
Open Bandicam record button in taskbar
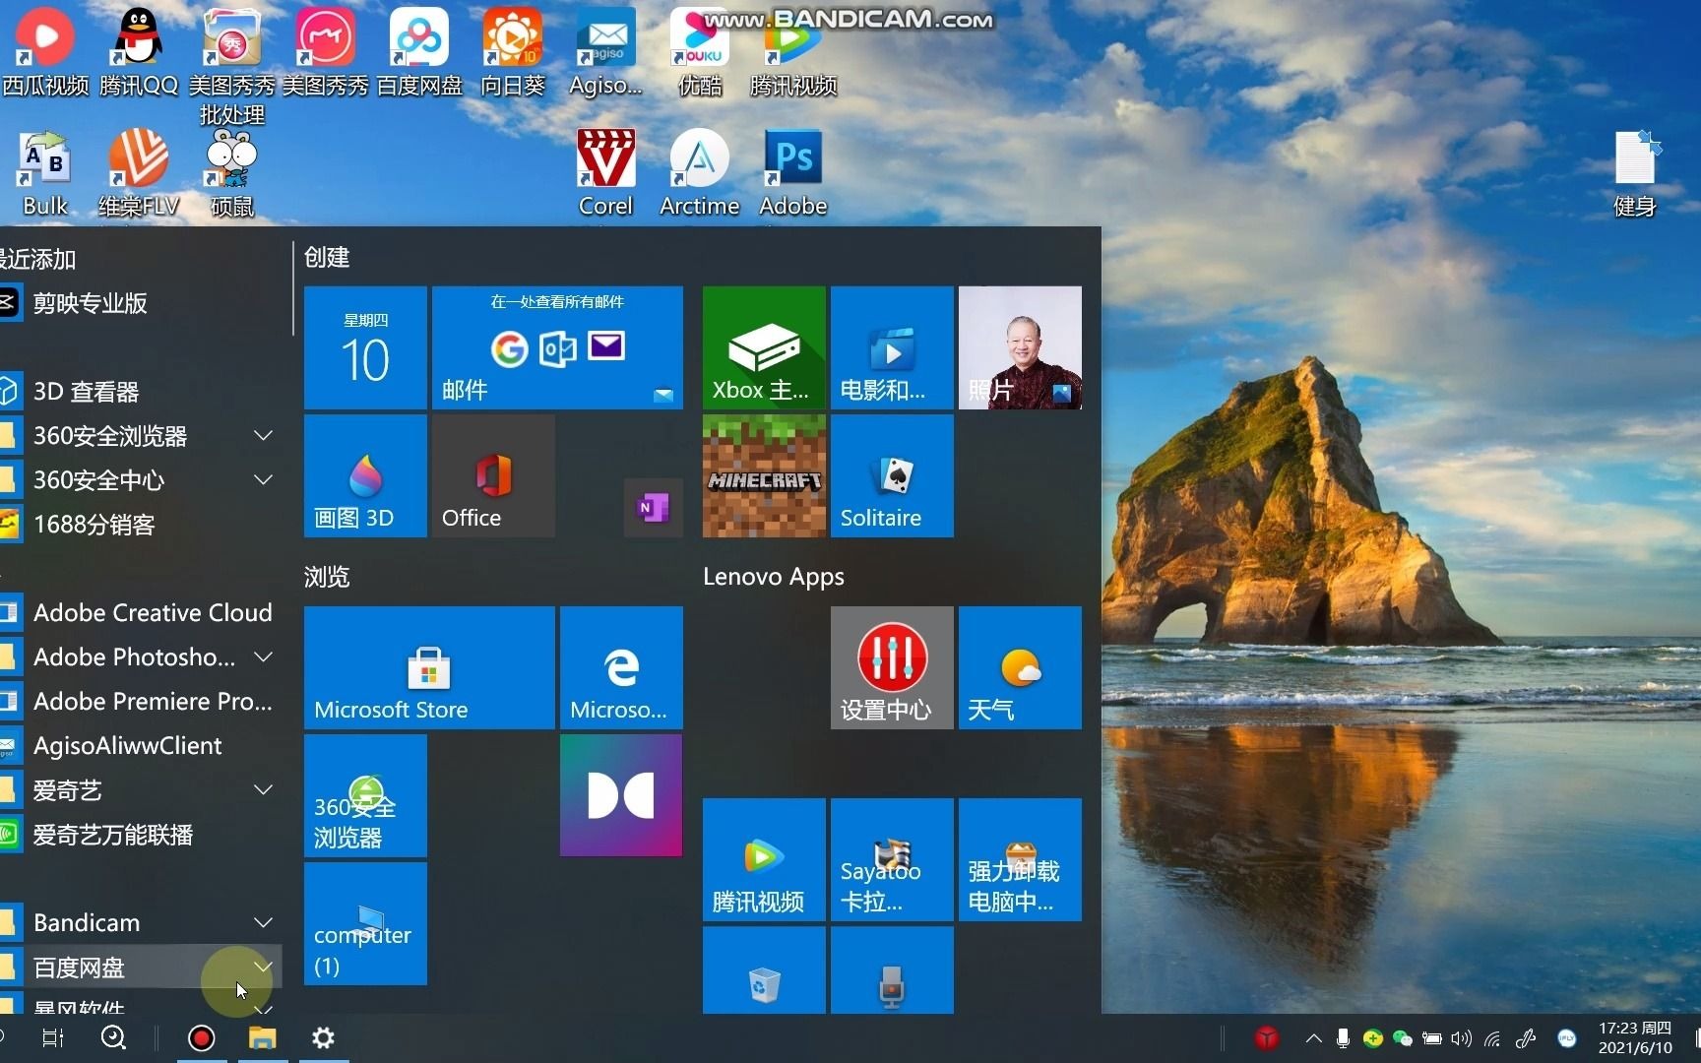point(201,1038)
